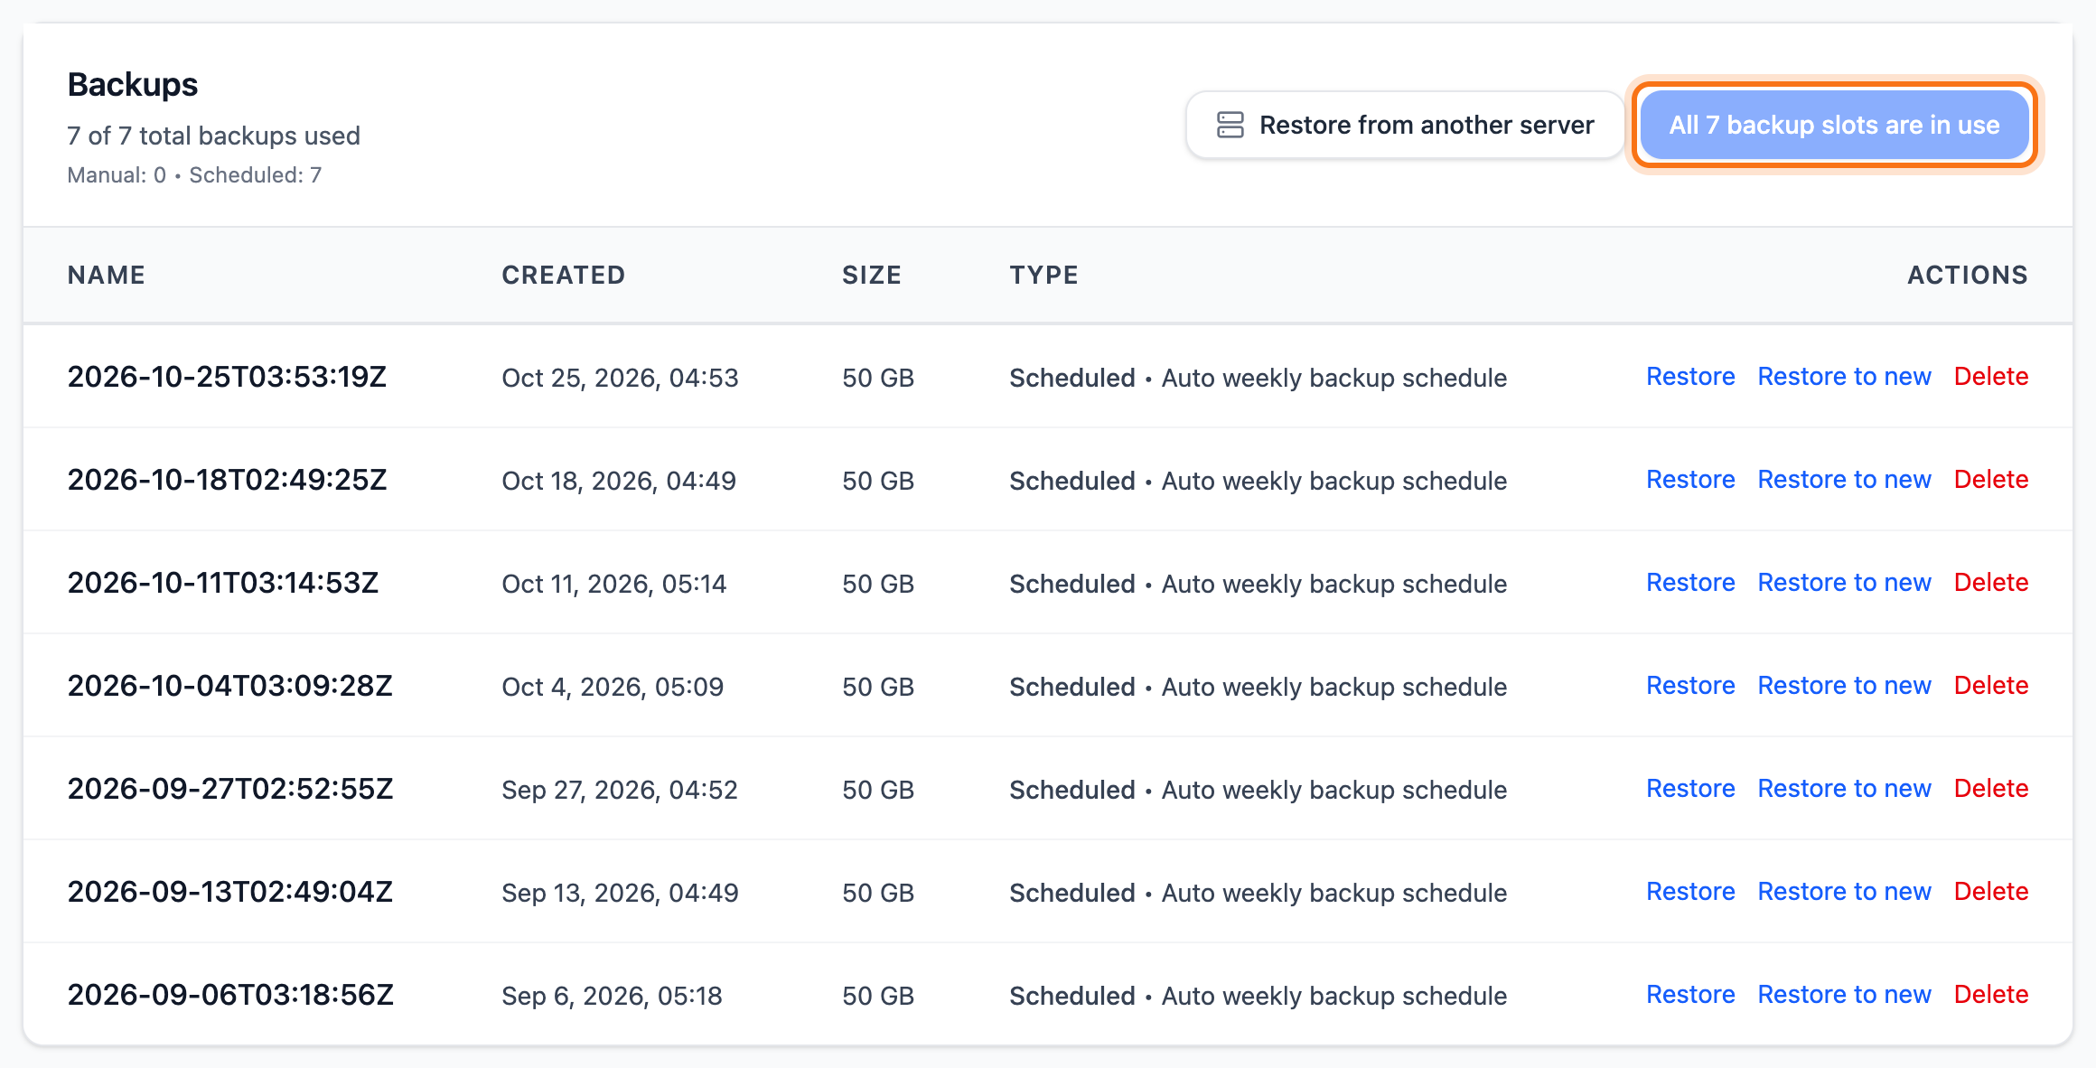
Task: Click the SIZE column header
Action: (x=872, y=275)
